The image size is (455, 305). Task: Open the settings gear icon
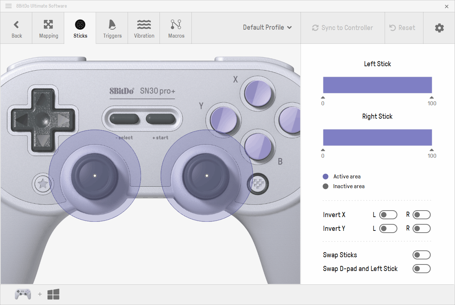coord(439,28)
